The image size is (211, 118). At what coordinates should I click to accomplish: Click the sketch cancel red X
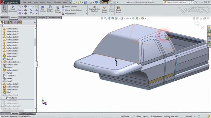(x=202, y=28)
